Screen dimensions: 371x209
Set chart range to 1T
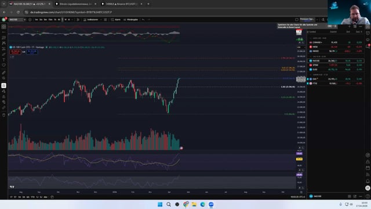[x=11, y=197]
